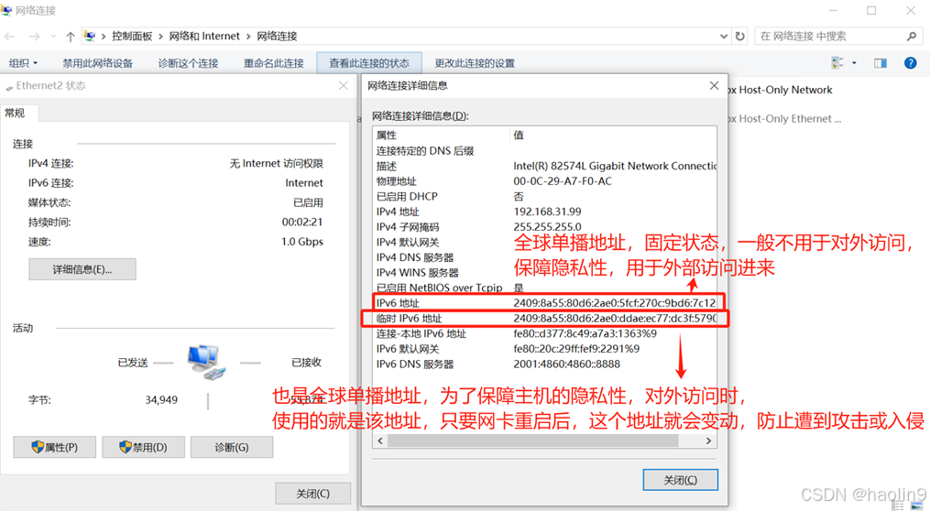The width and height of the screenshot is (930, 511).
Task: Click the 详细信息(E)... button
Action: 82,269
